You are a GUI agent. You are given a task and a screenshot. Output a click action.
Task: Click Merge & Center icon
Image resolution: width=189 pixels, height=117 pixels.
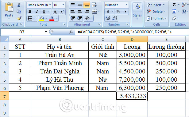coord(94,12)
